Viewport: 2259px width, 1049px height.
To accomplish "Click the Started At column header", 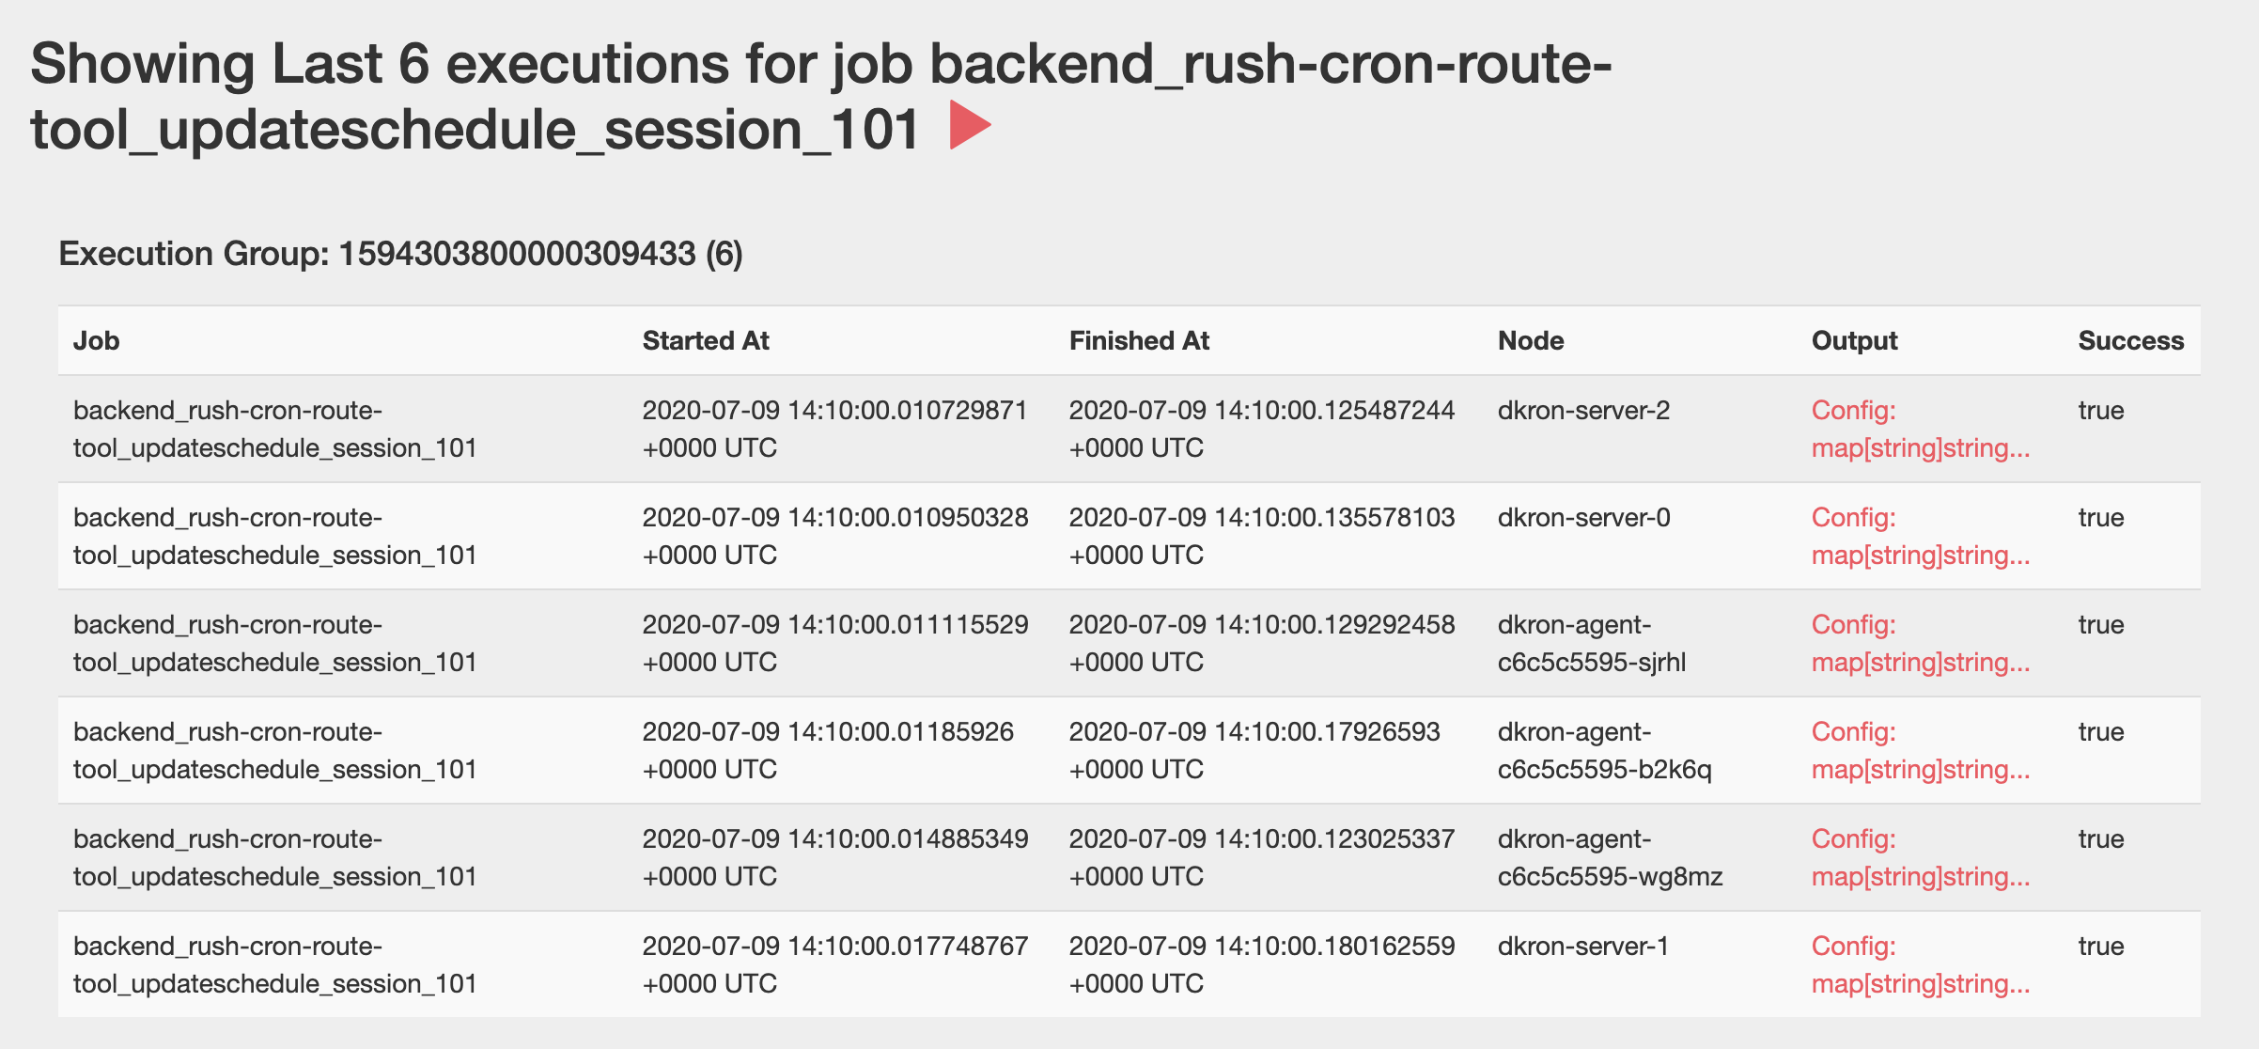I will click(706, 340).
